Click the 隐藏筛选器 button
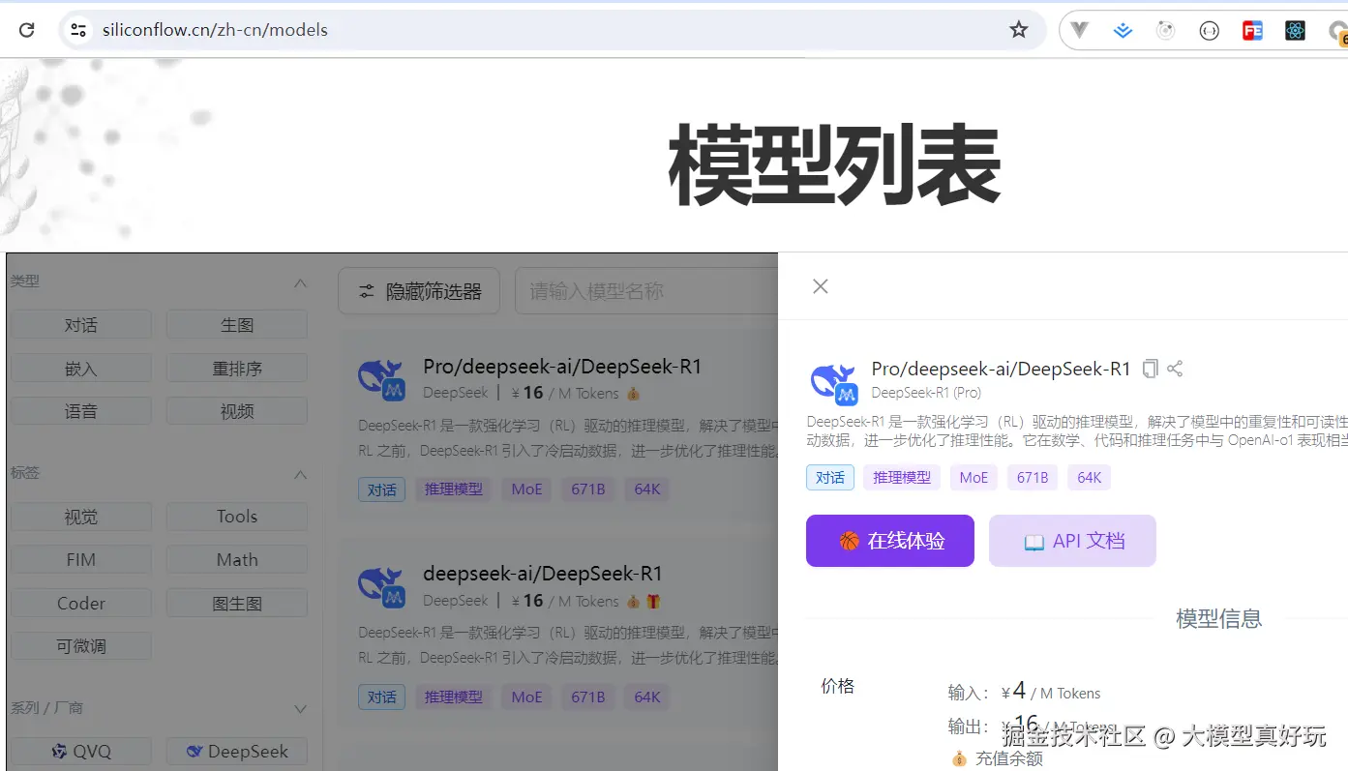 tap(419, 291)
